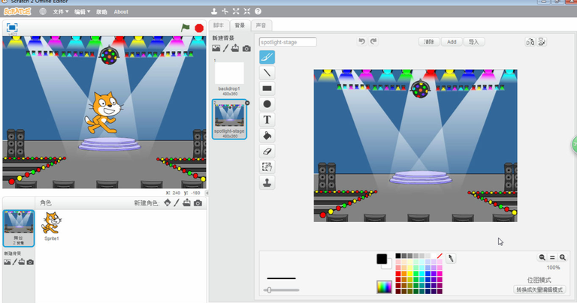
Task: Click the Add button
Action: point(452,42)
